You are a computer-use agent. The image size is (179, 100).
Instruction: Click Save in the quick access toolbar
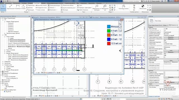click(8, 1)
